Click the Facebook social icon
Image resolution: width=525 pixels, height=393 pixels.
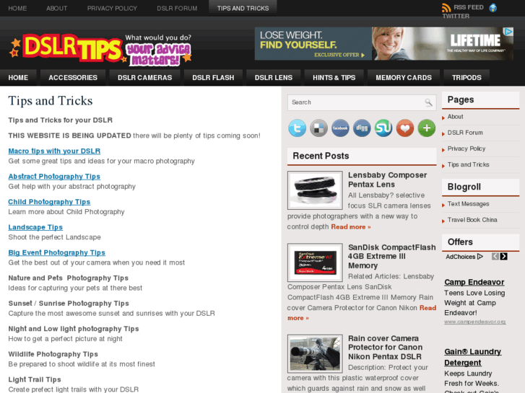click(x=340, y=128)
